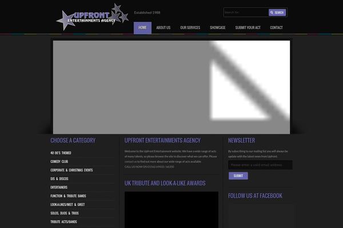Select Look-A-Likes/Meet & Greet category
The height and width of the screenshot is (228, 343).
[67, 205]
